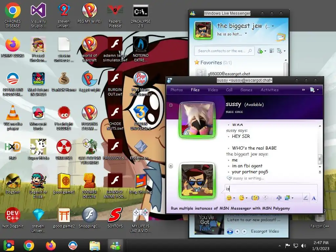Viewport: 336px width, 252px height.
Task: Toggle your own display picture arrow in chat
Action: [x=171, y=166]
